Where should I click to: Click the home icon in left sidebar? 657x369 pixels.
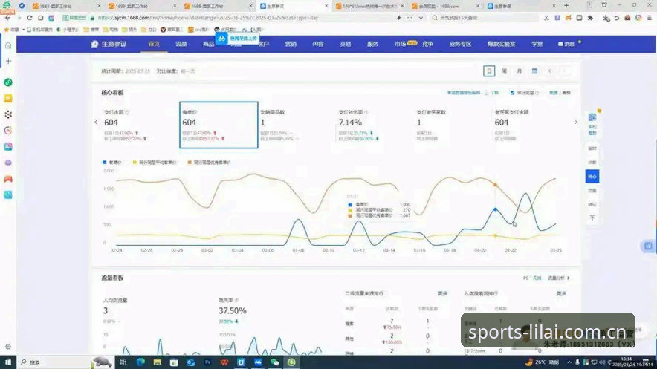click(8, 45)
